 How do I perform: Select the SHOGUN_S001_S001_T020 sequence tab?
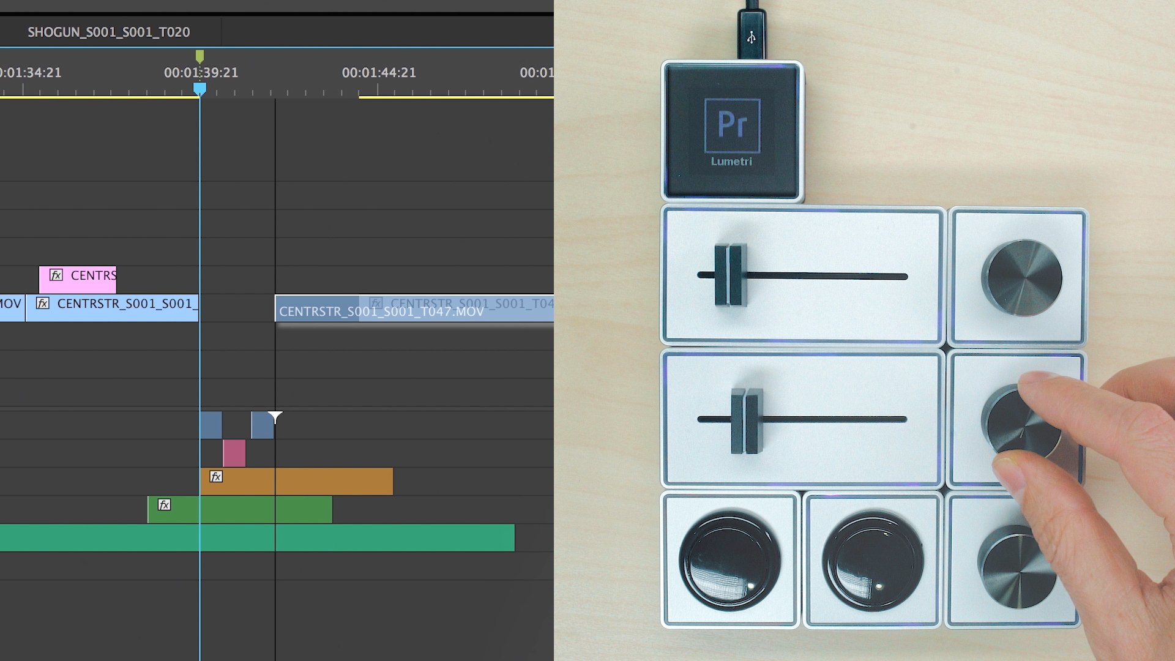tap(109, 32)
